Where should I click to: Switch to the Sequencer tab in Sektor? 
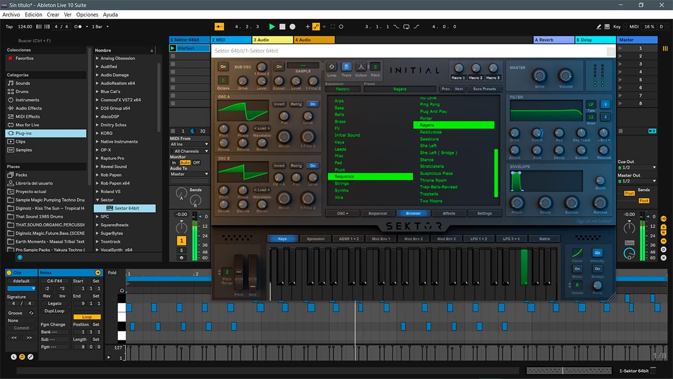point(377,213)
